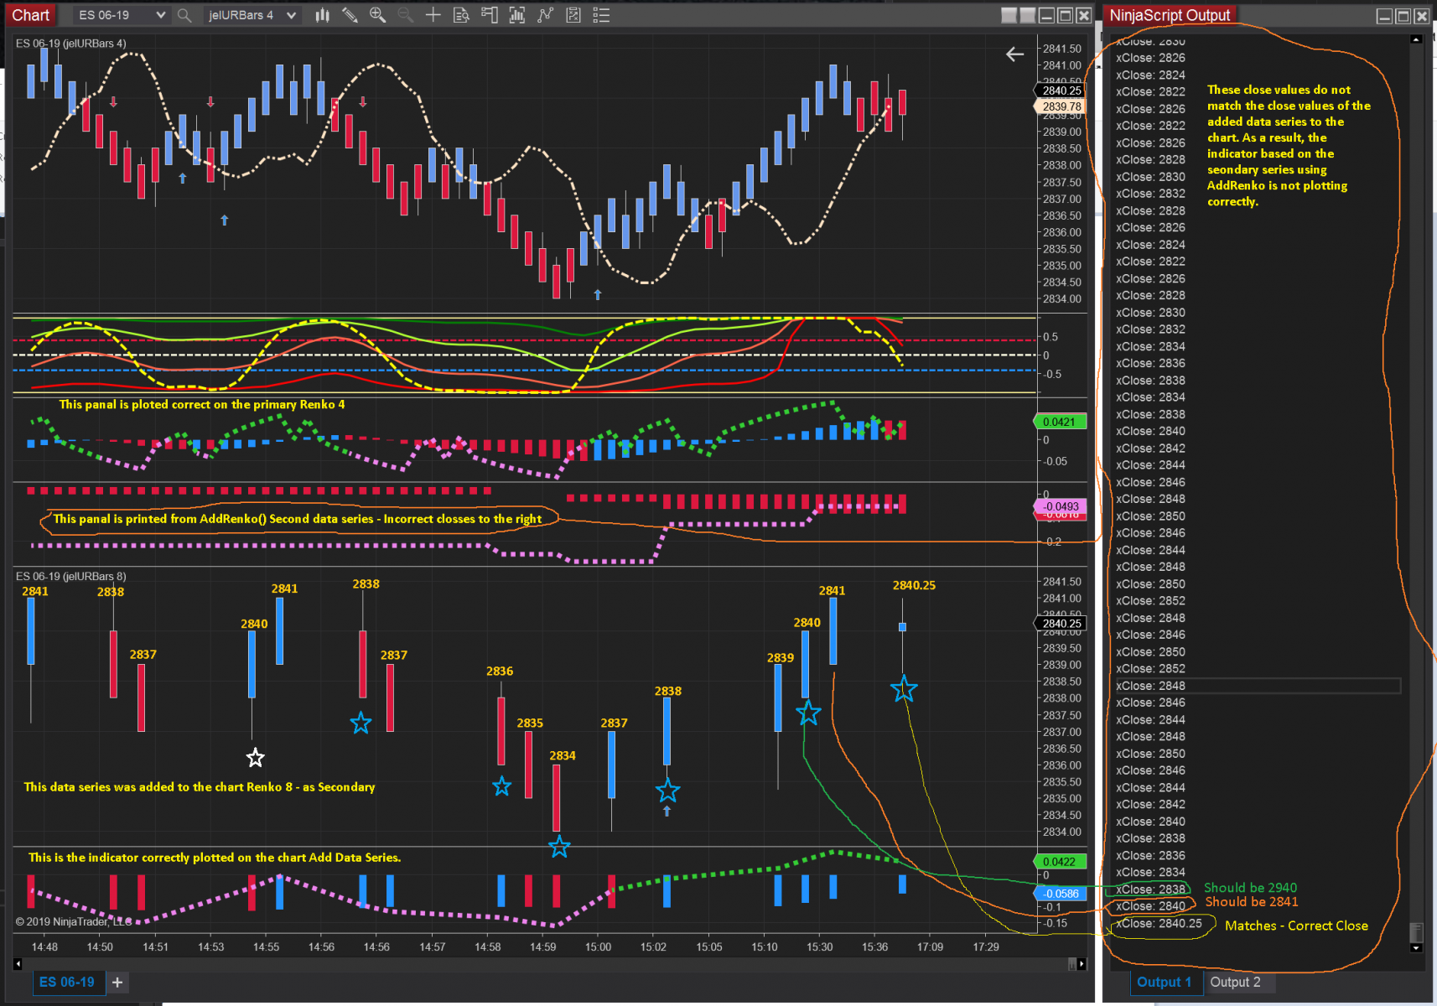Click the 2839.78 price marker

[1061, 106]
